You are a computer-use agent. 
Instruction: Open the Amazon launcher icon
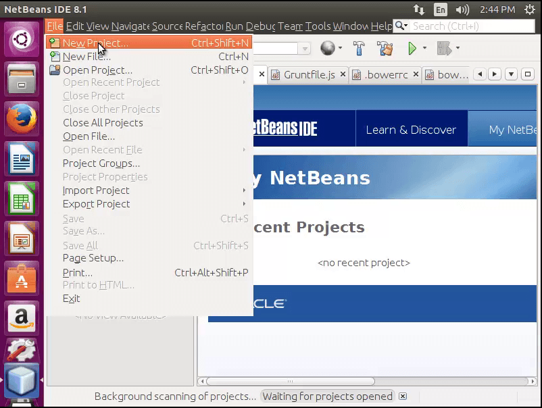22,318
